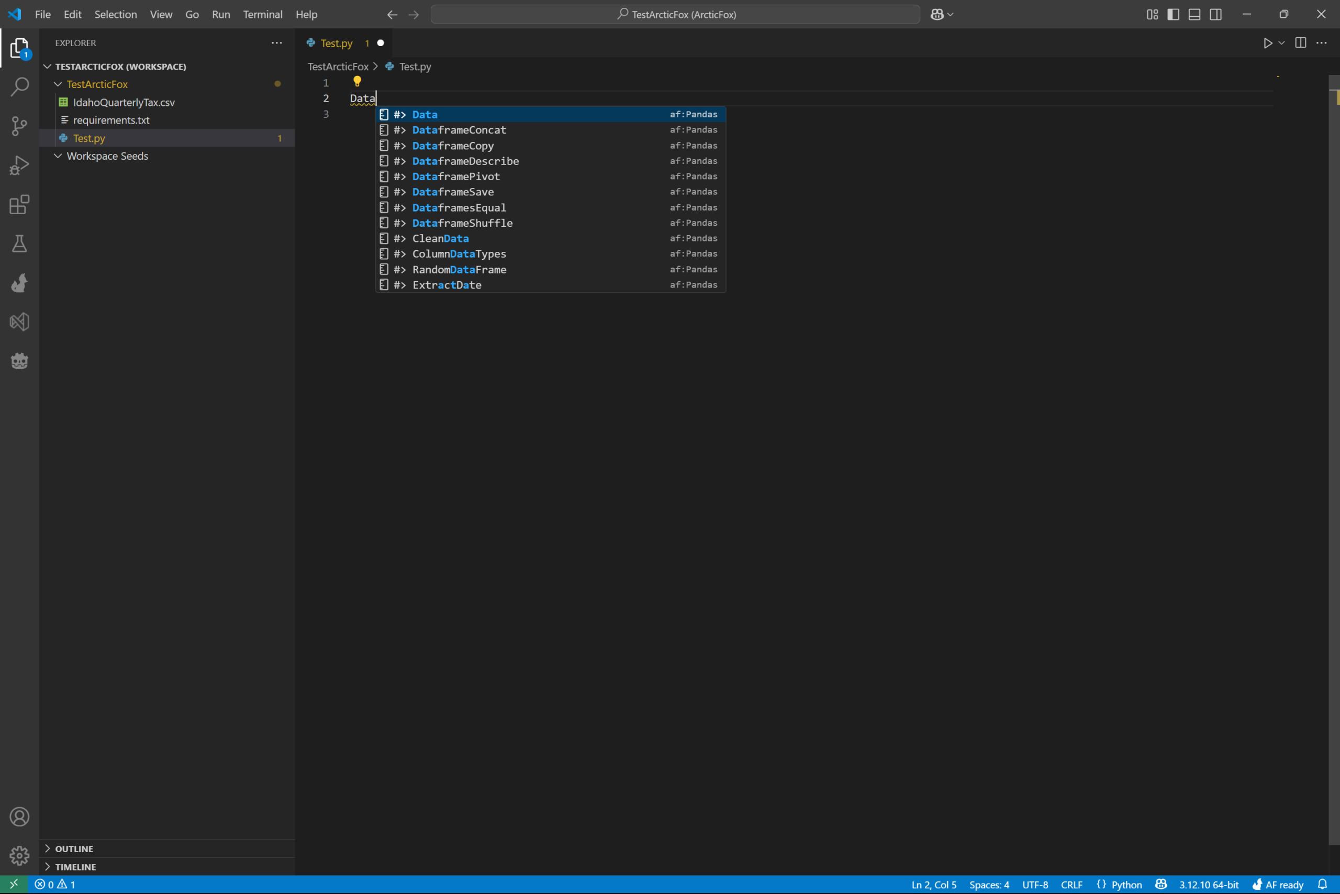Open the Run menu
1340x894 pixels.
pyautogui.click(x=221, y=15)
